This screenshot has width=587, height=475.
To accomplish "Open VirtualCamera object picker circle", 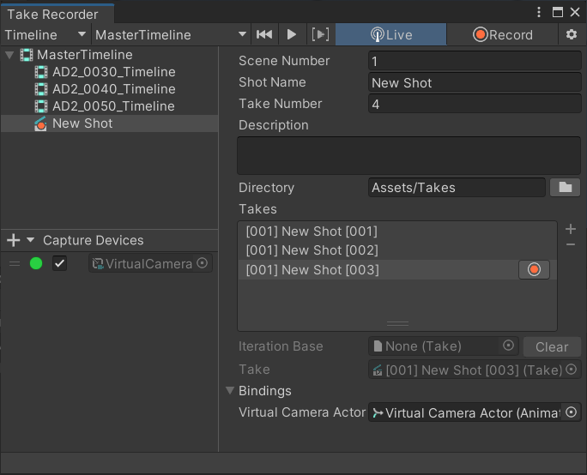I will (203, 263).
